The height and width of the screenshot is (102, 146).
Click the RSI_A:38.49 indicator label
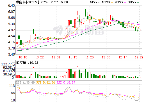(25, 82)
